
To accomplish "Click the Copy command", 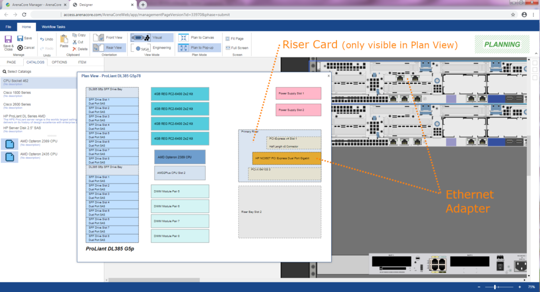I will click(x=79, y=35).
